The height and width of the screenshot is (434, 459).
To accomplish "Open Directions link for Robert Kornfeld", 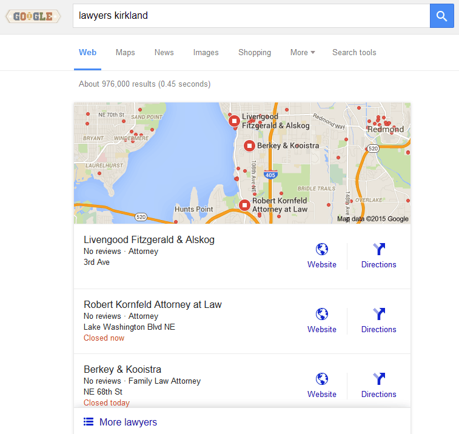I will click(x=379, y=330).
